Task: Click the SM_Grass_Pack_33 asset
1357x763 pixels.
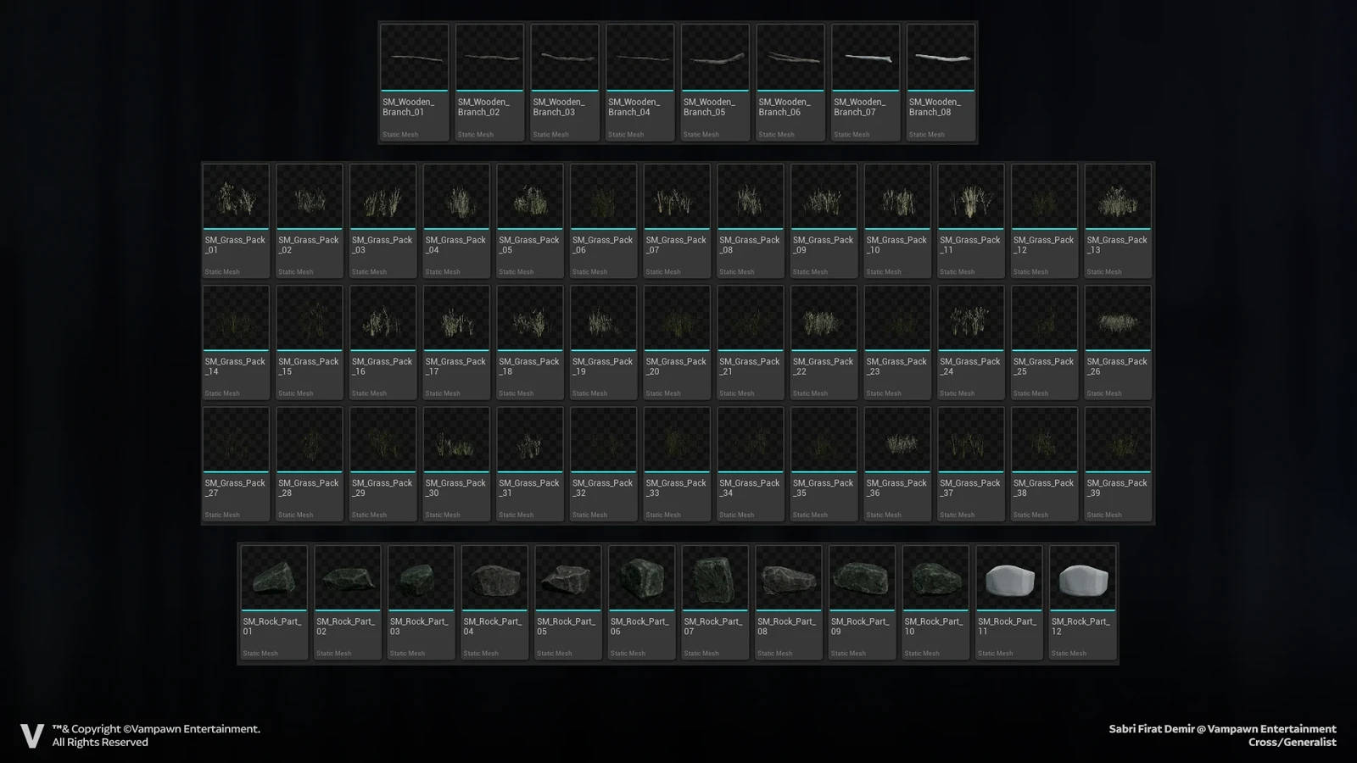Action: 677,464
